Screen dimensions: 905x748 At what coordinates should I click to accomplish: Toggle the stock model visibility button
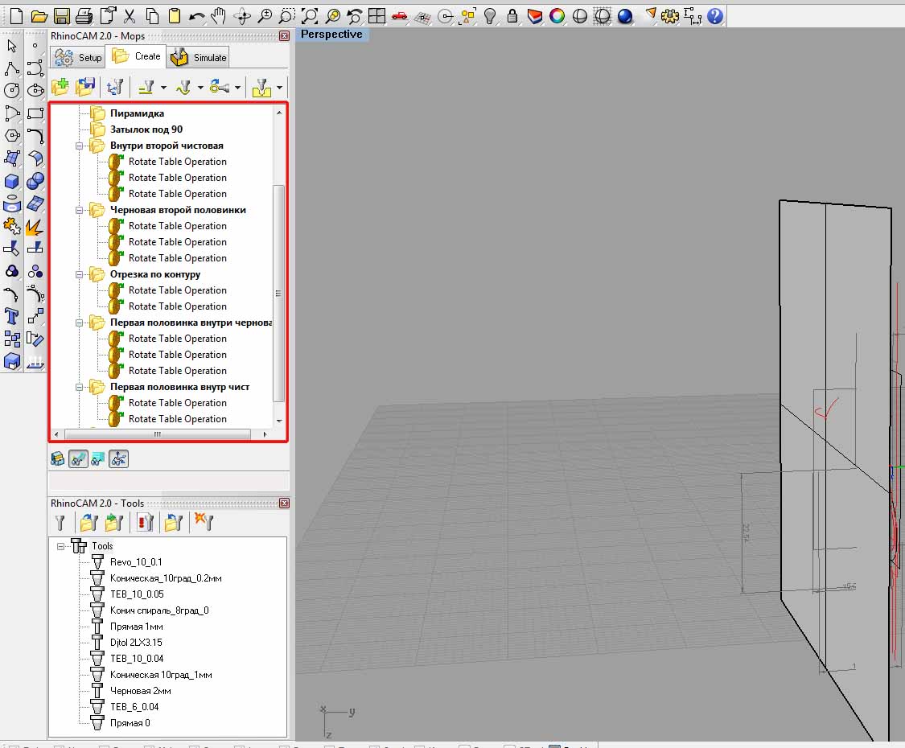[59, 458]
